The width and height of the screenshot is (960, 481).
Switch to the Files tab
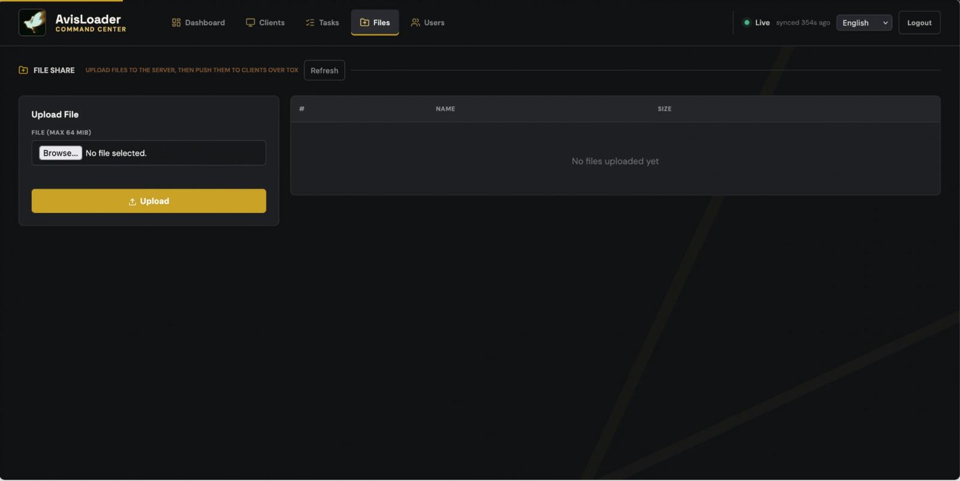click(375, 23)
